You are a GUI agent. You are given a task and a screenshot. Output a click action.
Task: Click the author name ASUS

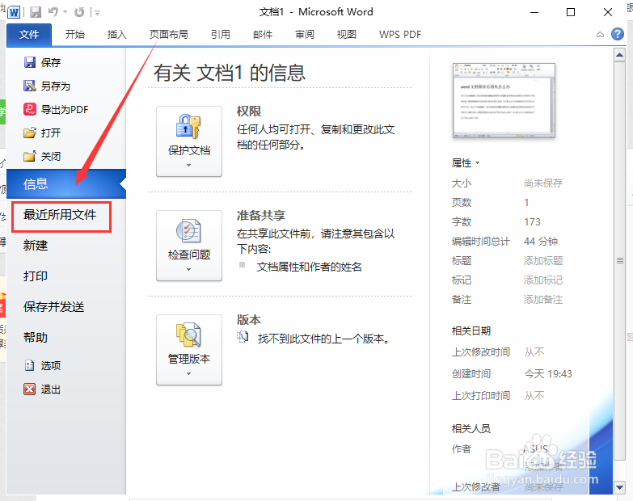pyautogui.click(x=536, y=449)
